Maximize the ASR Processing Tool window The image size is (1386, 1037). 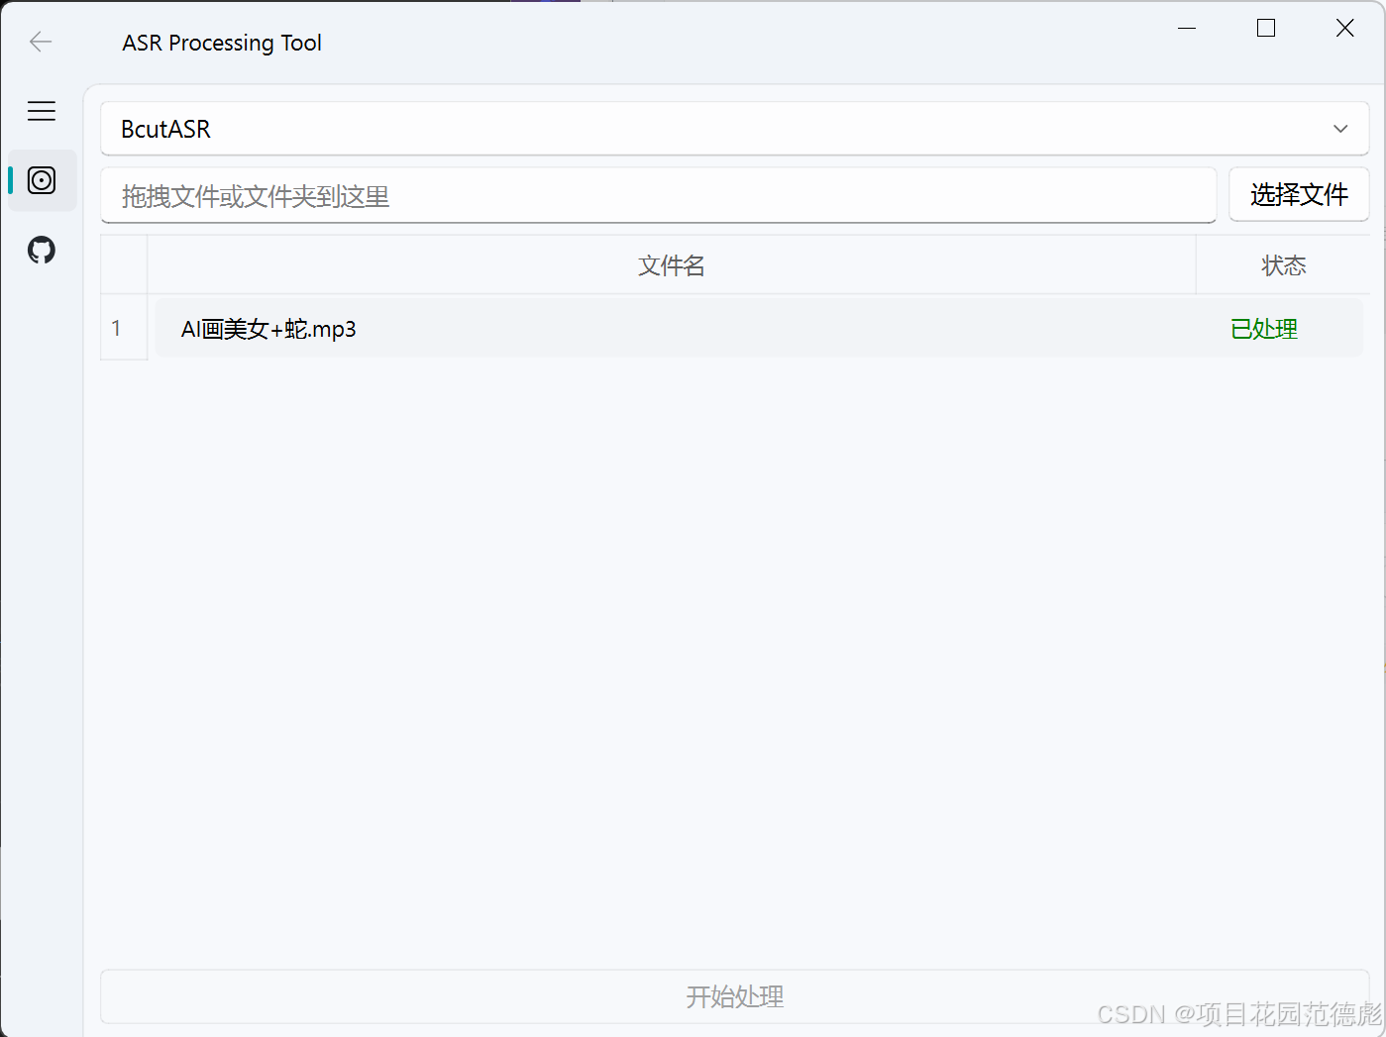pos(1266,28)
